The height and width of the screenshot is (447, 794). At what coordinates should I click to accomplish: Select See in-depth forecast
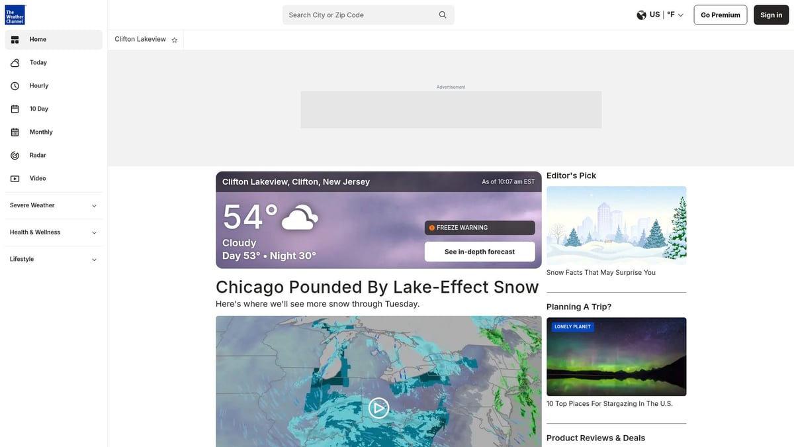click(479, 252)
